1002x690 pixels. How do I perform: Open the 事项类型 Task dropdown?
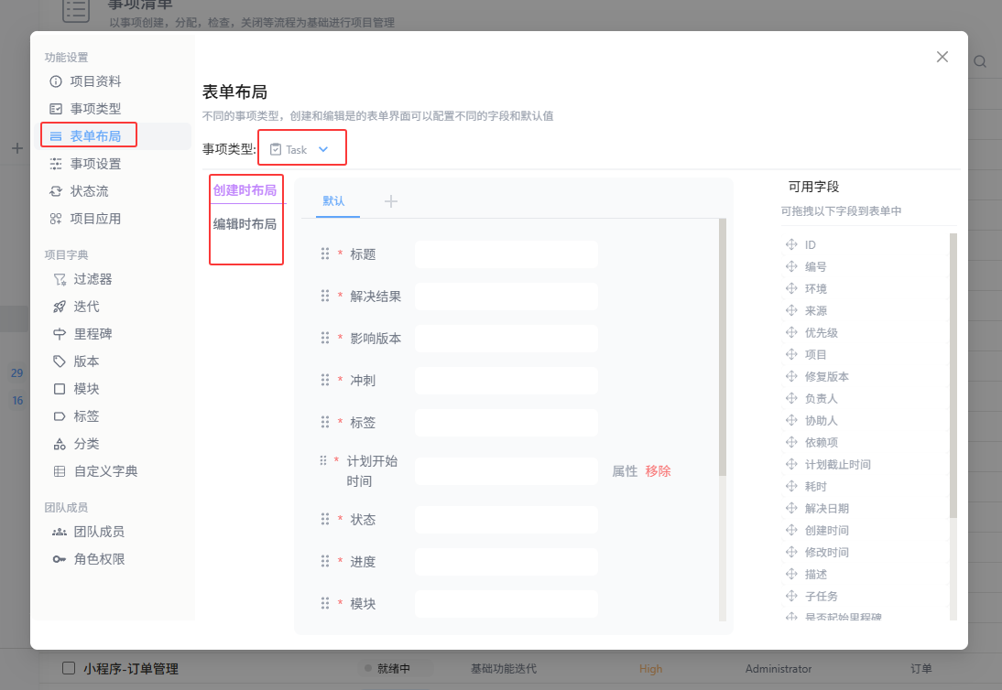tap(300, 149)
